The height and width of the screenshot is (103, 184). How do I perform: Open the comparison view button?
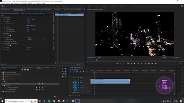pos(156,64)
